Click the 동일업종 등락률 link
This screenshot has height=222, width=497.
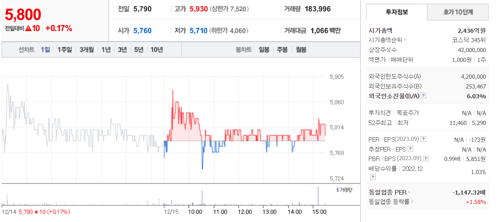[389, 202]
